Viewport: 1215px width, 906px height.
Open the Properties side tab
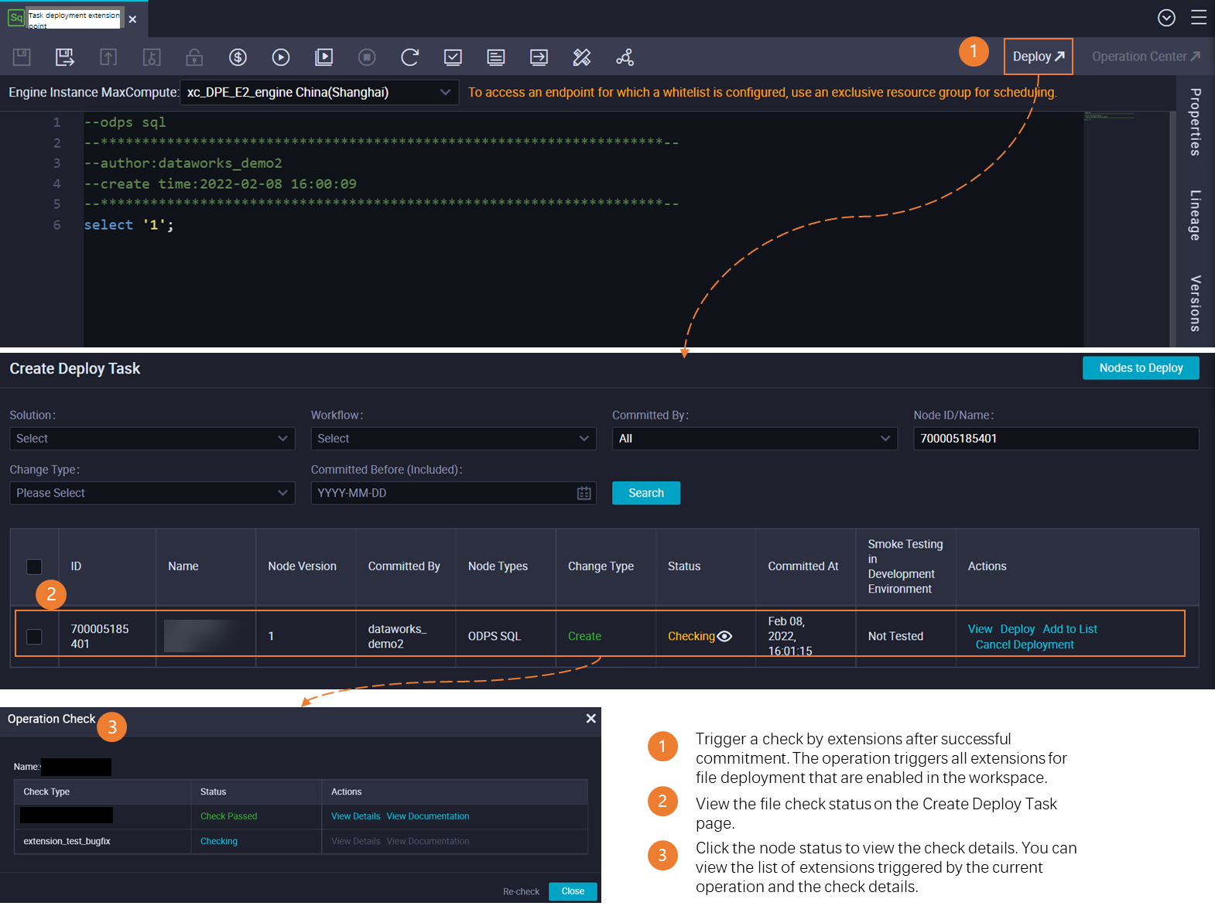point(1196,122)
